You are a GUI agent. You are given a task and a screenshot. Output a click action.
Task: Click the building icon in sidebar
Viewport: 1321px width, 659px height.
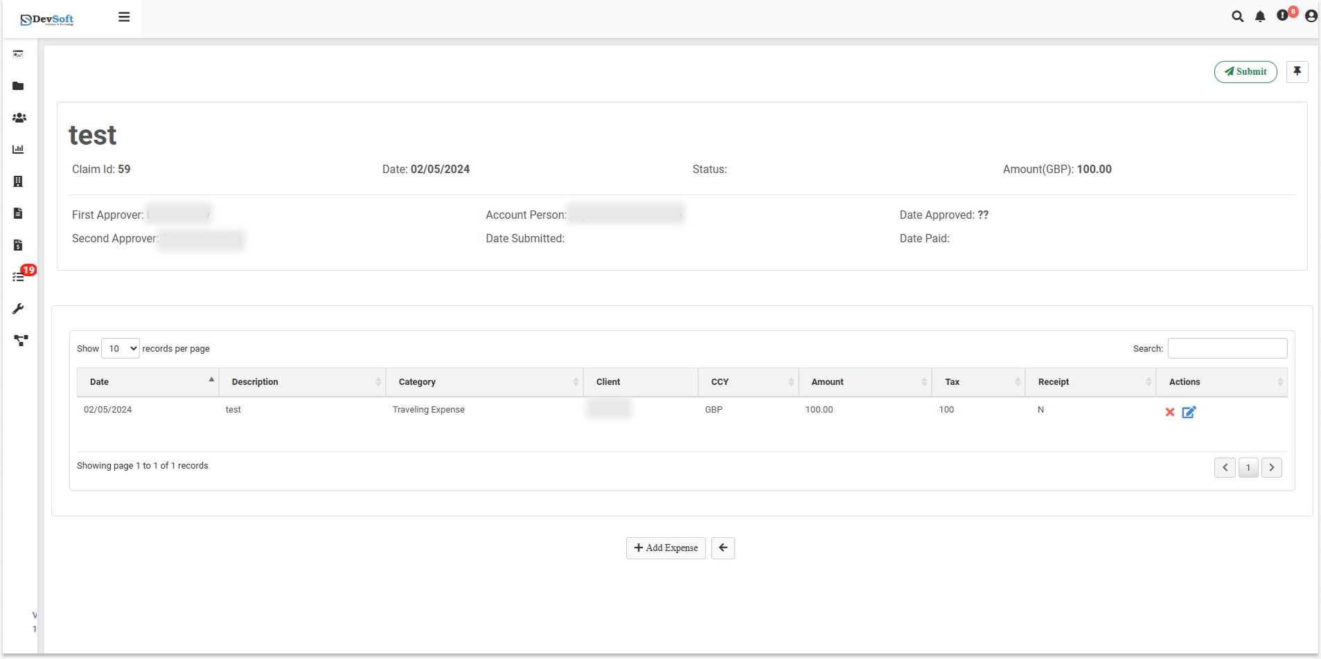click(18, 181)
